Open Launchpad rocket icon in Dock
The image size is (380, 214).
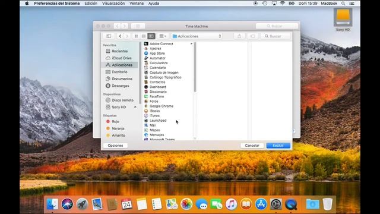82,204
